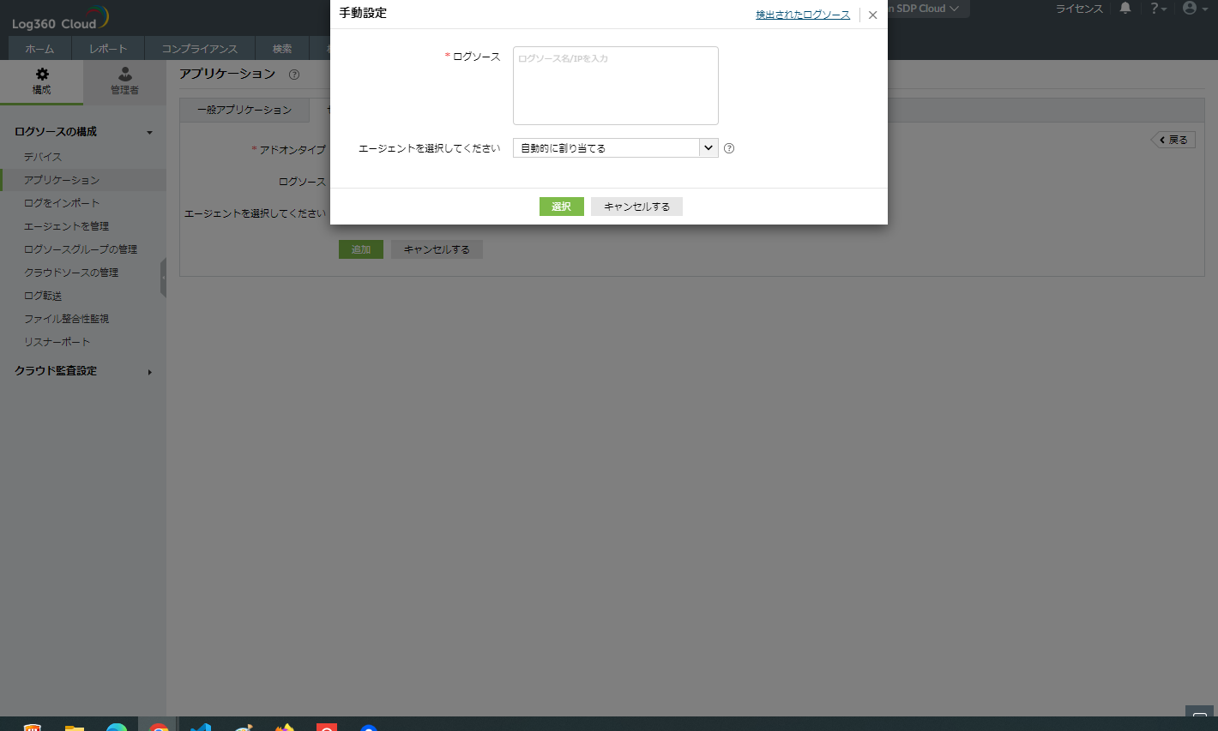Open the notifications bell icon
This screenshot has height=731, width=1218.
point(1125,8)
